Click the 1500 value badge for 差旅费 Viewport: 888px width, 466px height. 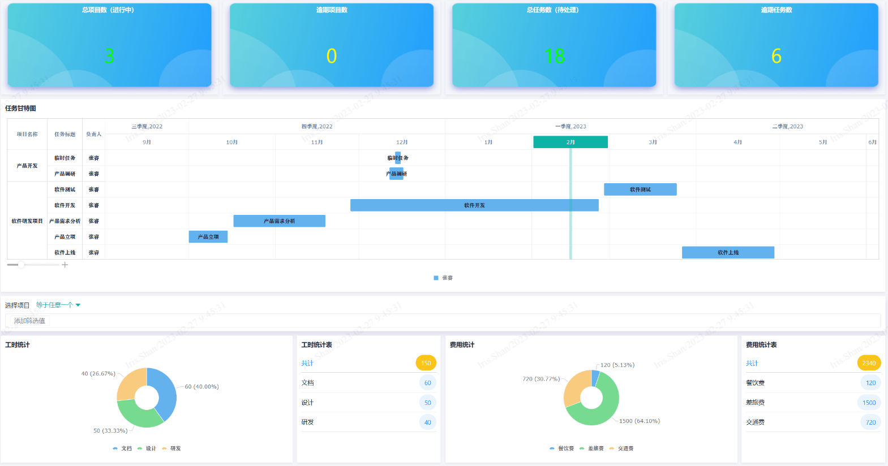pos(869,403)
